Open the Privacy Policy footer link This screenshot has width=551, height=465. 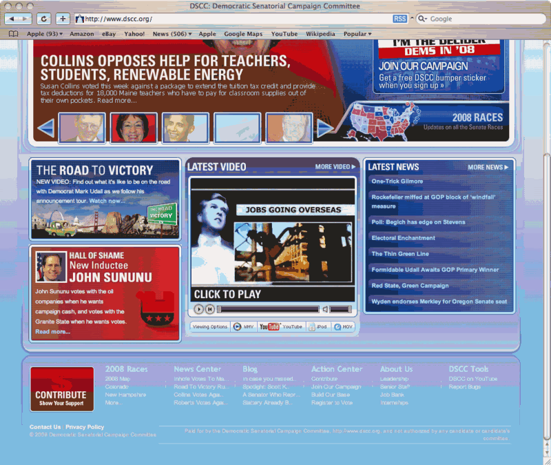(85, 427)
